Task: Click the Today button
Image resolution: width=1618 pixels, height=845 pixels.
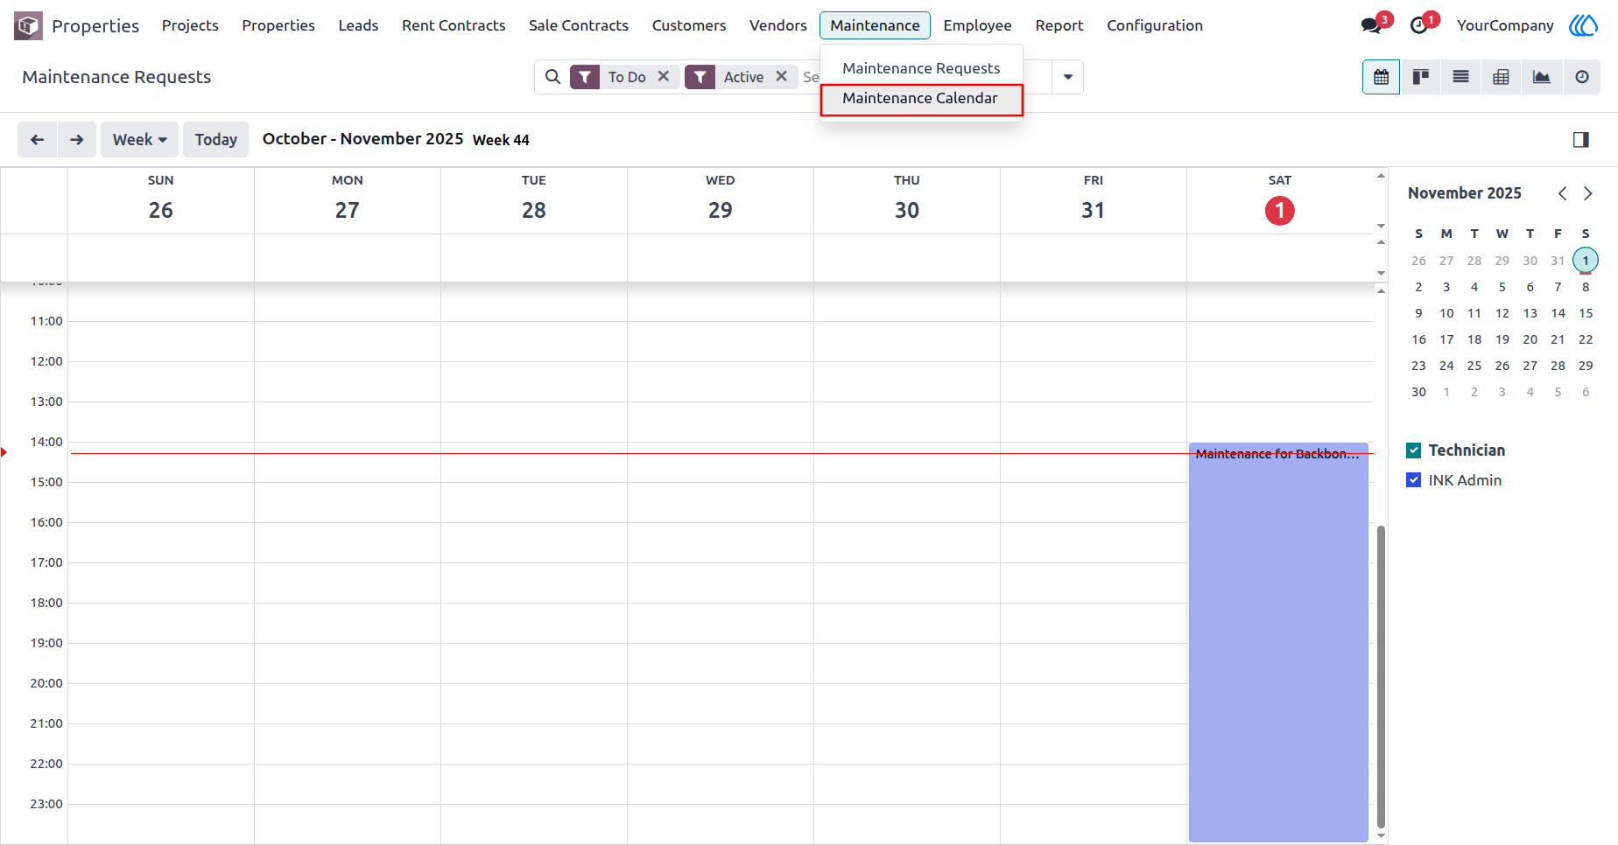Action: tap(215, 139)
